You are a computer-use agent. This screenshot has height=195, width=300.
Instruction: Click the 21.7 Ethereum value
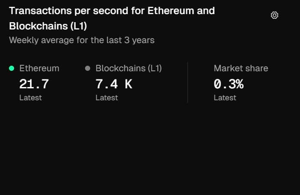[x=34, y=84]
